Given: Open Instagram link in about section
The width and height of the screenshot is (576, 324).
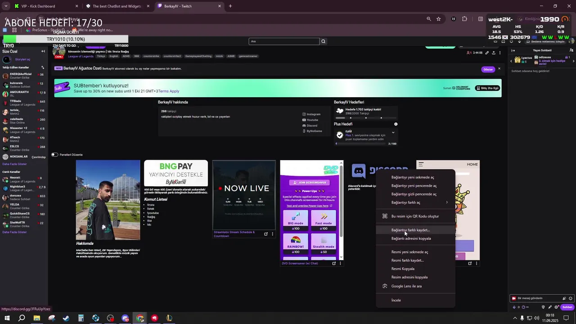Looking at the screenshot, I should (x=311, y=114).
